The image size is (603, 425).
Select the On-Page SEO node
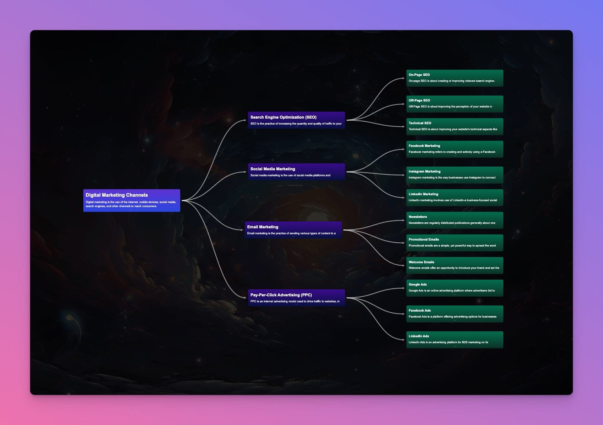455,78
